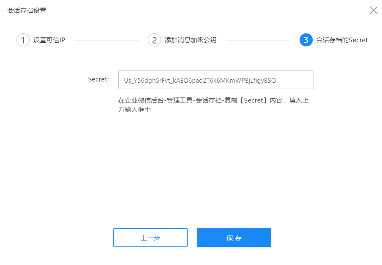The width and height of the screenshot is (382, 265).
Task: Select the 会话存档的Secret step label
Action: point(342,40)
